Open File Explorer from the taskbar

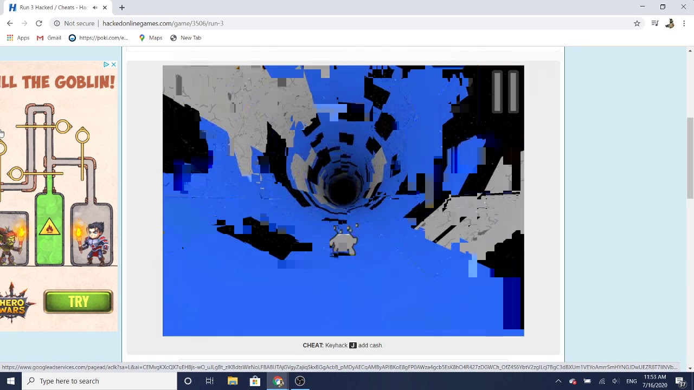click(x=233, y=381)
